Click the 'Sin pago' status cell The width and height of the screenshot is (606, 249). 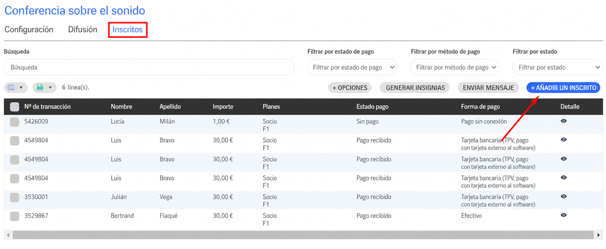pos(367,121)
